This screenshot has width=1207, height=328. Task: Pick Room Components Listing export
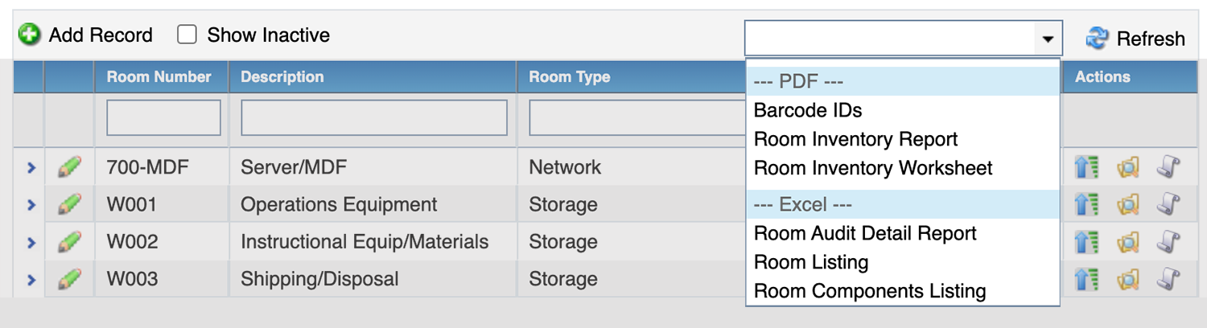point(870,291)
